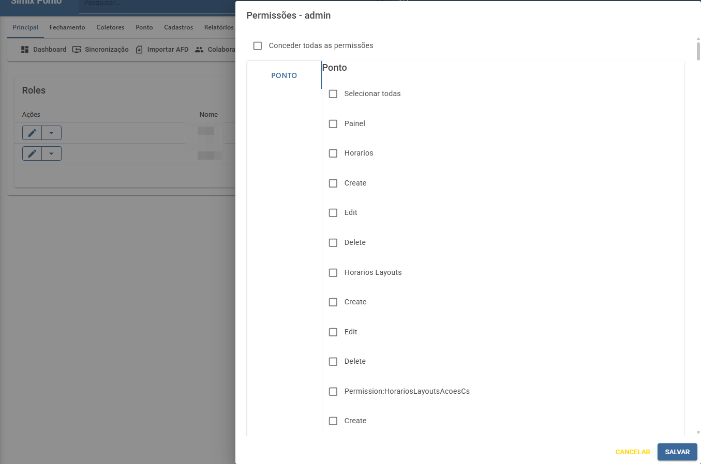This screenshot has height=464, width=701.
Task: Open the Fechamento menu tab
Action: 67,27
